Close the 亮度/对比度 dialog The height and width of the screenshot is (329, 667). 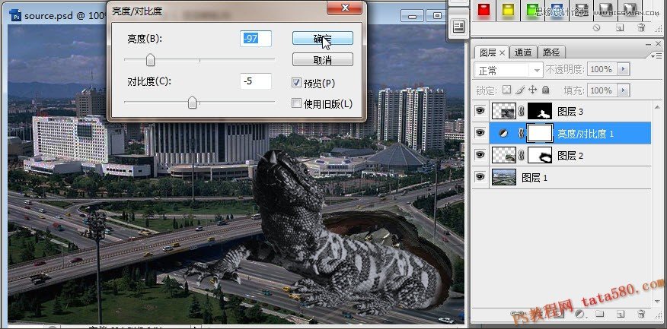pos(345,8)
